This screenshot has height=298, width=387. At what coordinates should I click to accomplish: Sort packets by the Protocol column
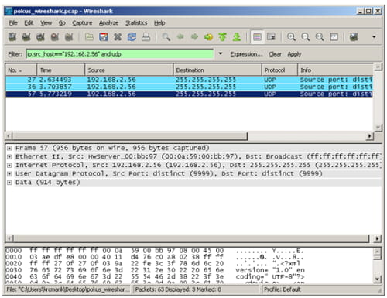click(x=279, y=70)
